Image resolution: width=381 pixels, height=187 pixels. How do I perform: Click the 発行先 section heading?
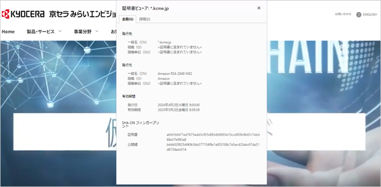[x=127, y=34]
